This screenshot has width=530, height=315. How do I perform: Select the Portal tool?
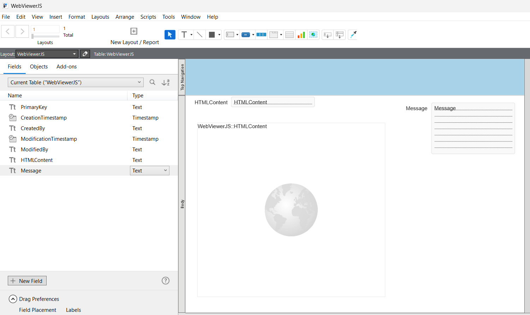[290, 35]
